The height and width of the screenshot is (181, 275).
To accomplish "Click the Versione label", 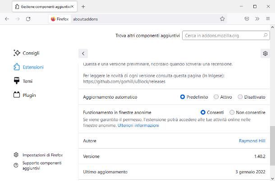I will (91, 156).
